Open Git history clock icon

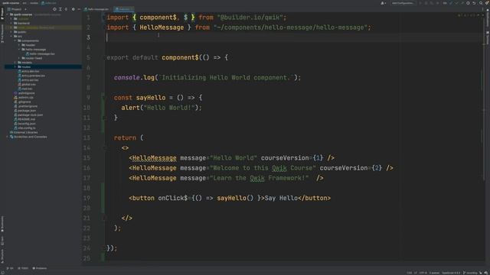pyautogui.click(x=468, y=3)
